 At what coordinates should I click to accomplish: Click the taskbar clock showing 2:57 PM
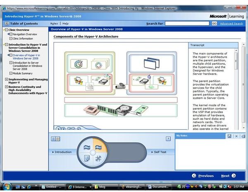pyautogui.click(x=238, y=187)
